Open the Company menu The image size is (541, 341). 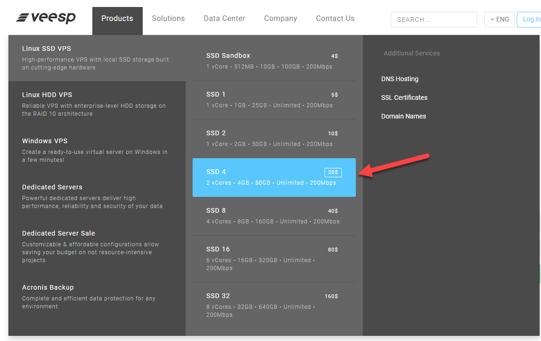(x=280, y=19)
